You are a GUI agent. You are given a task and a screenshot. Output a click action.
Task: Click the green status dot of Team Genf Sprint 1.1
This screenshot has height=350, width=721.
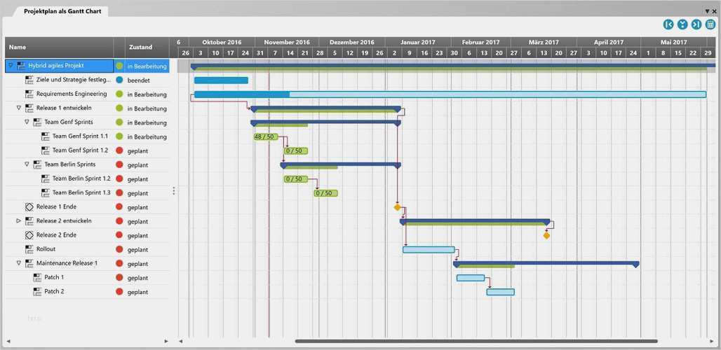point(119,136)
